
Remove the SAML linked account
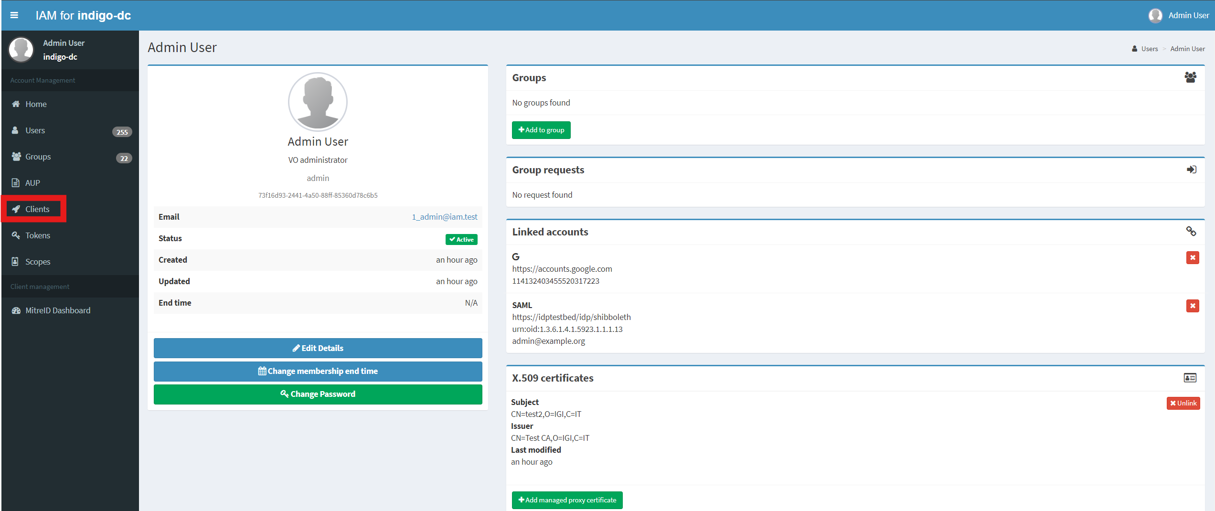1193,306
